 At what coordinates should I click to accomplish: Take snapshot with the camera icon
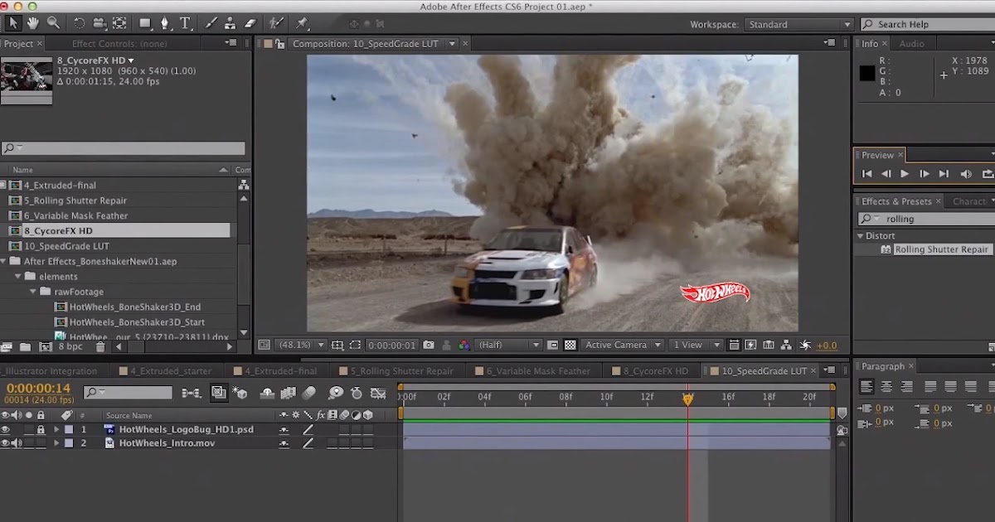coord(429,345)
